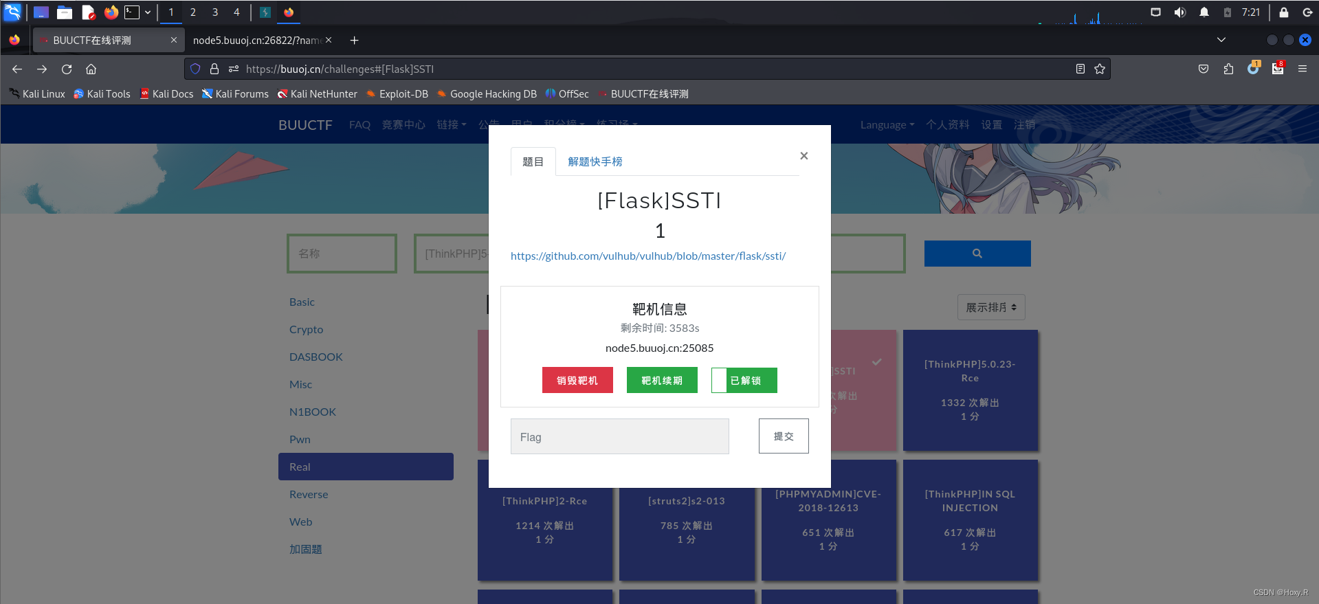Open the terminal emulator icon
1319x604 pixels.
(x=132, y=12)
